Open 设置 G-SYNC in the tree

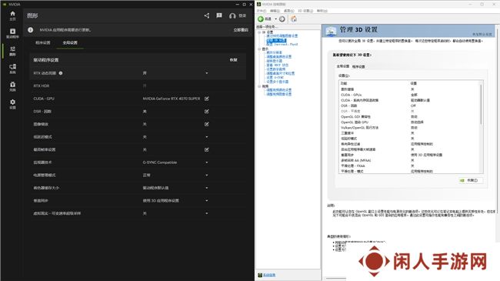tap(275, 77)
